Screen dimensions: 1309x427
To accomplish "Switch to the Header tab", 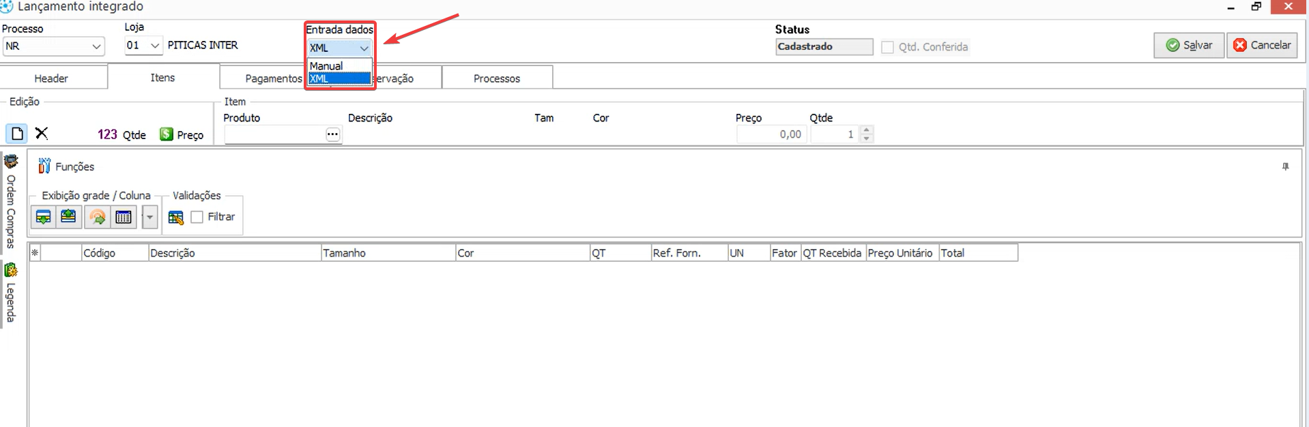I will (51, 78).
